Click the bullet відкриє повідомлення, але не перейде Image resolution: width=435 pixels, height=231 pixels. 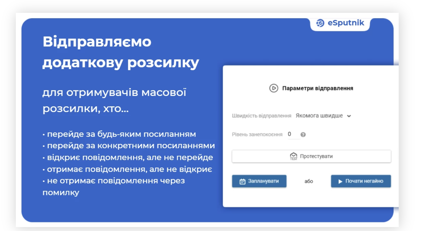click(128, 157)
